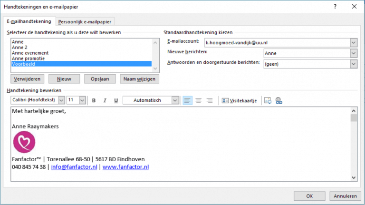Align signature text left
This screenshot has width=365, height=205.
click(187, 100)
